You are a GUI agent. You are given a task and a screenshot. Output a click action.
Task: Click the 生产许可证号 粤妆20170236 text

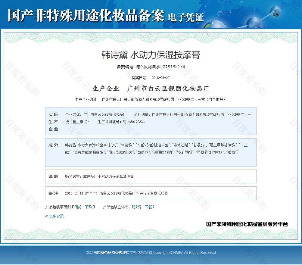121,122
